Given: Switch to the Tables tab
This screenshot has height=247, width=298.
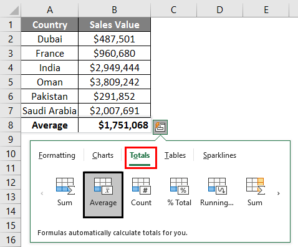Looking at the screenshot, I should (x=175, y=155).
